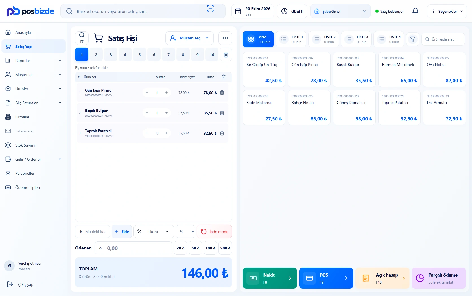Open the Seçenekler menu

(x=447, y=11)
